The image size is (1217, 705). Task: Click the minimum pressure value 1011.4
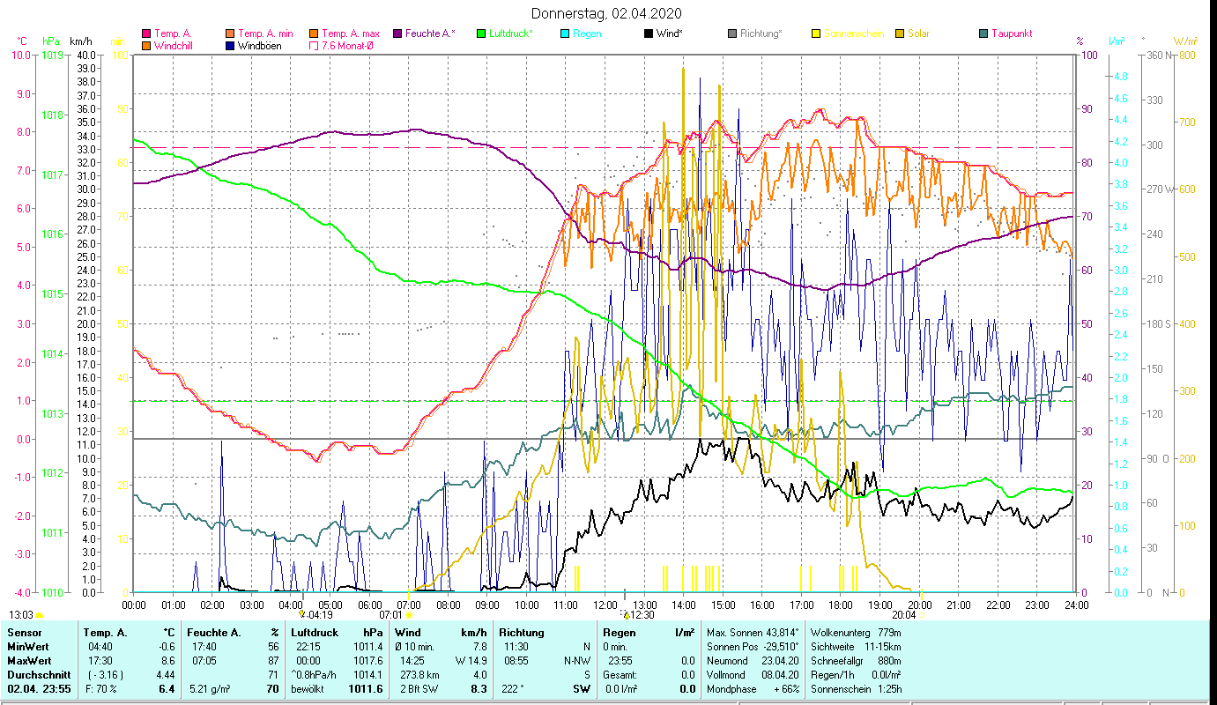pyautogui.click(x=367, y=647)
